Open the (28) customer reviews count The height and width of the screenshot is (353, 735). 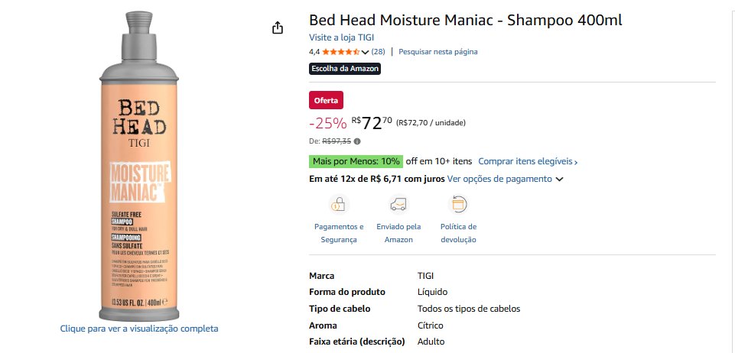pyautogui.click(x=378, y=52)
